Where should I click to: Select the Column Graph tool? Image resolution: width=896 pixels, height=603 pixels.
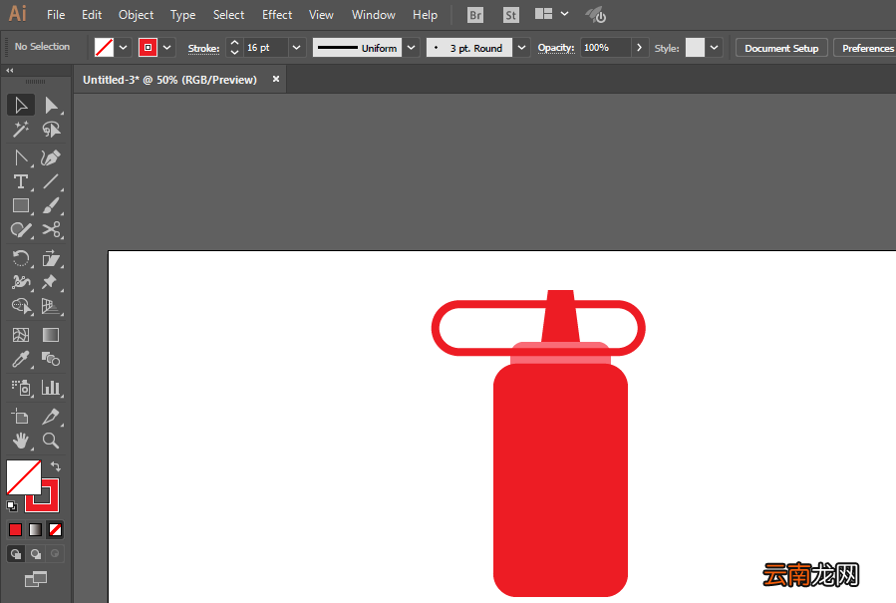[51, 388]
